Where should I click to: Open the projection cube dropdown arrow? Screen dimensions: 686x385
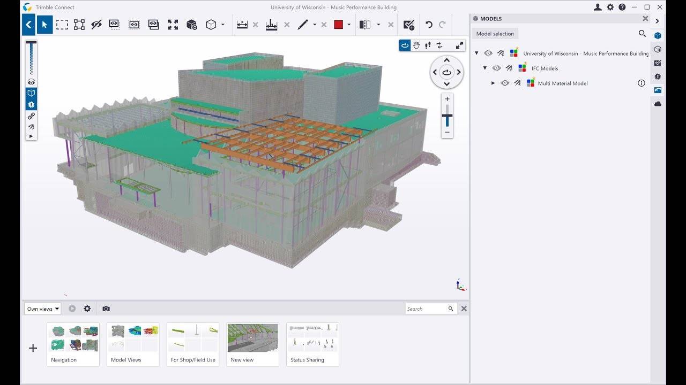pos(223,25)
